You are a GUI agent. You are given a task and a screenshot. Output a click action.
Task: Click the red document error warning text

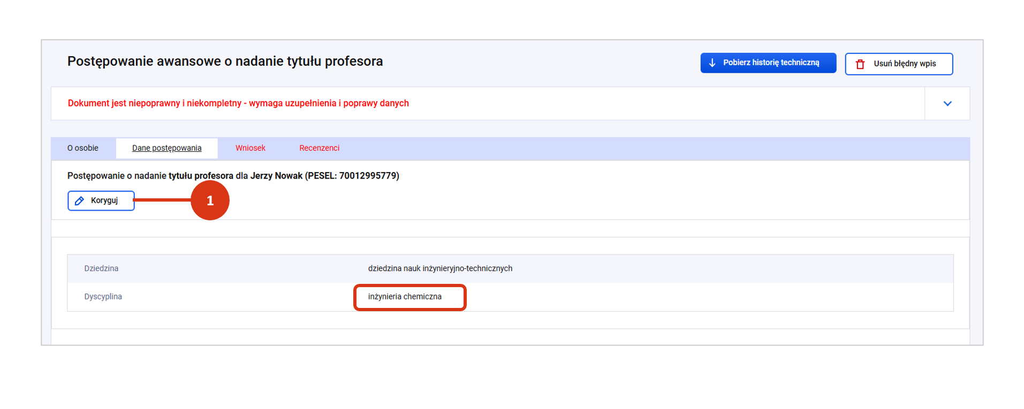pos(238,103)
